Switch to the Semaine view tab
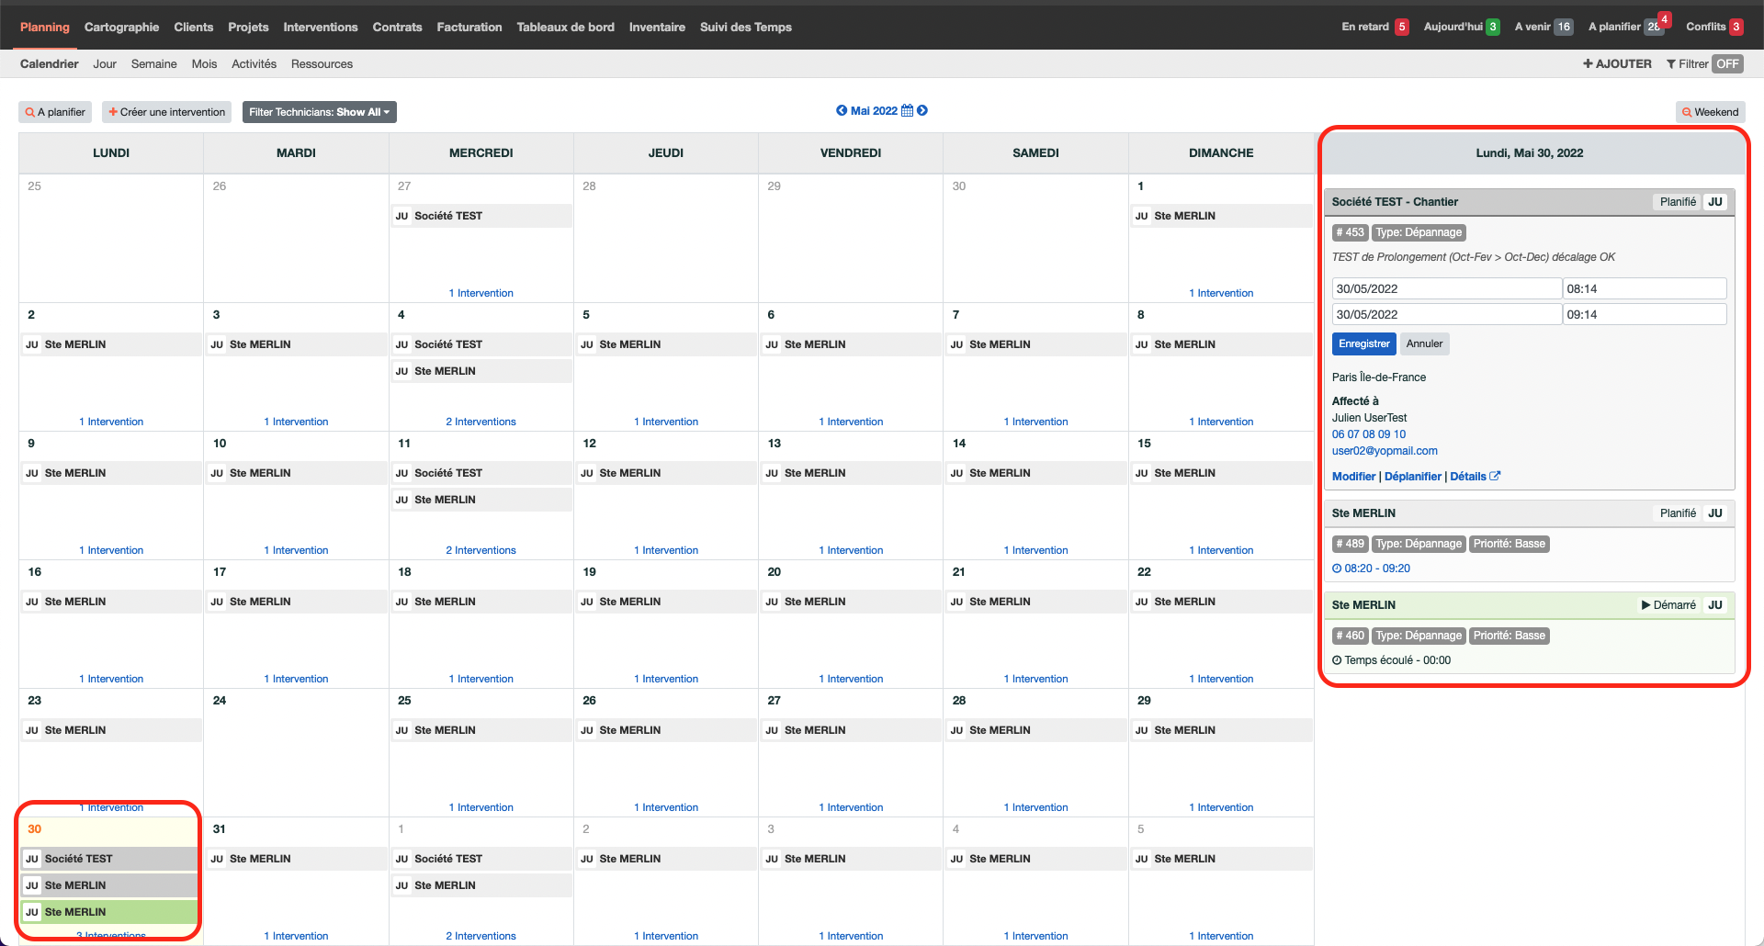Viewport: 1764px width, 946px height. (153, 64)
